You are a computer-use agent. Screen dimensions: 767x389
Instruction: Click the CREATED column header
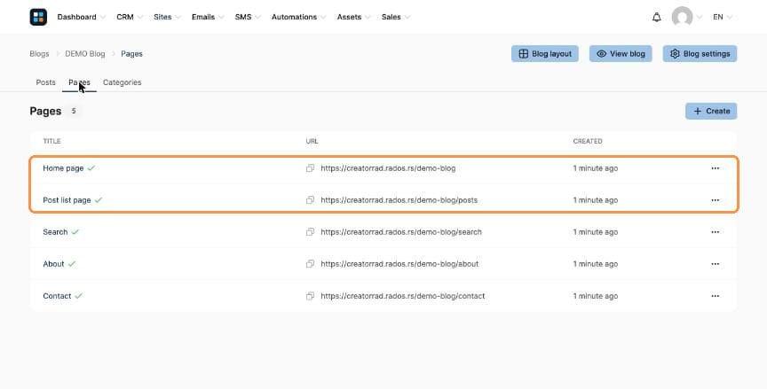coord(588,142)
